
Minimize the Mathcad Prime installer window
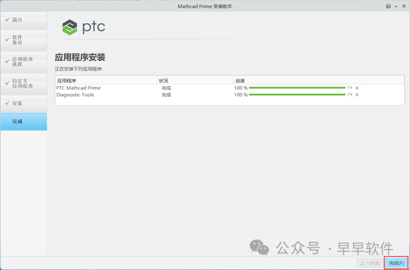396,6
